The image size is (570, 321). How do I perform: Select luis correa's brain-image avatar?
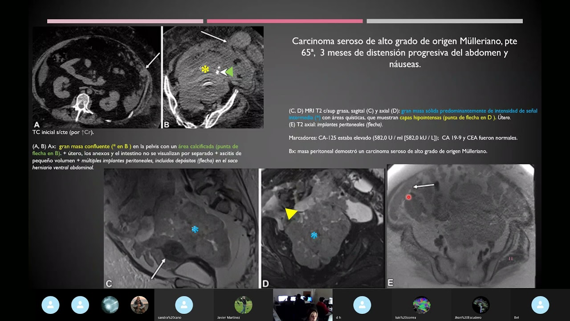[x=421, y=305]
